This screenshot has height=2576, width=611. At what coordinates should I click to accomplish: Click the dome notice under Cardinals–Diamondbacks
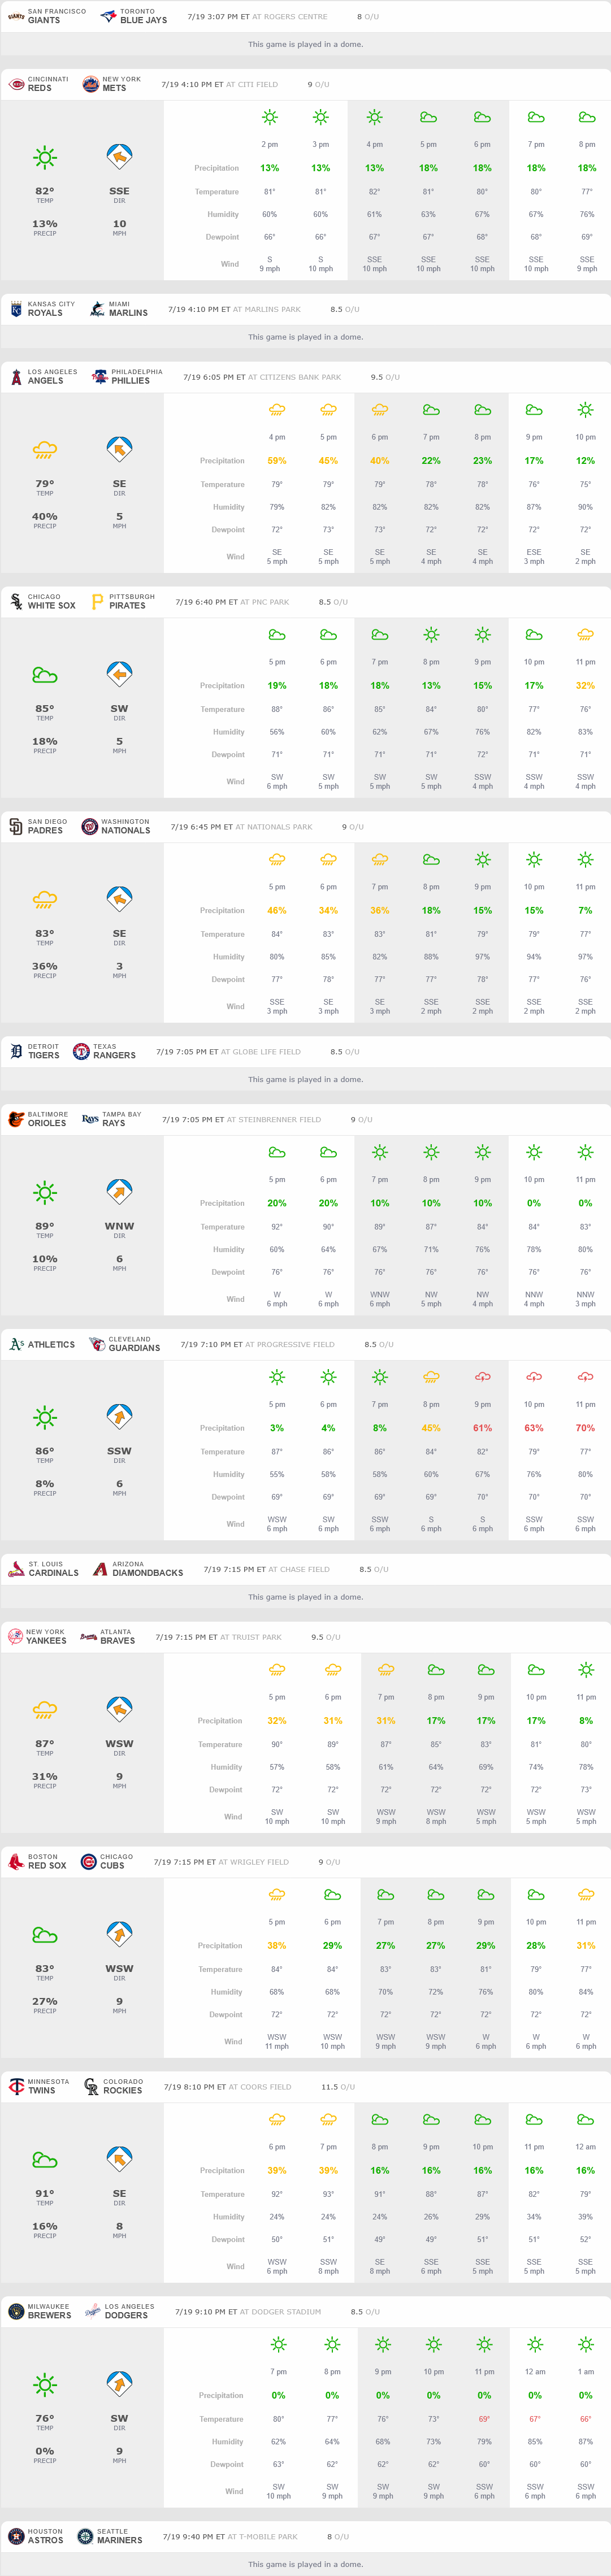[306, 1597]
